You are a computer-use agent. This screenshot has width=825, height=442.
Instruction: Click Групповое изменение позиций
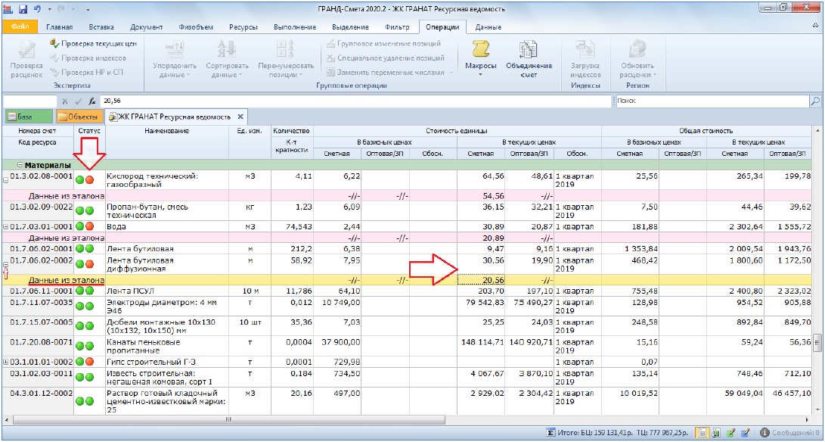click(x=383, y=44)
